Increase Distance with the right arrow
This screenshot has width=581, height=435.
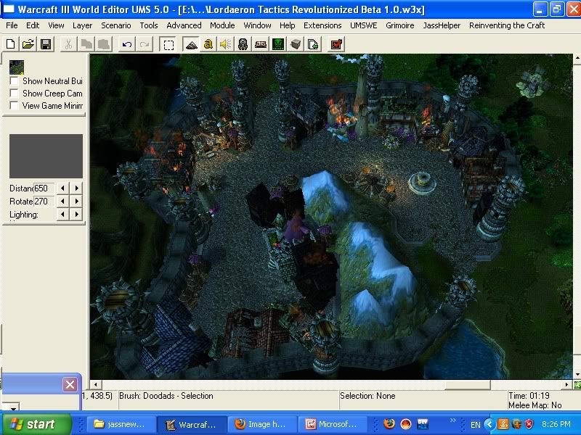[x=76, y=188]
